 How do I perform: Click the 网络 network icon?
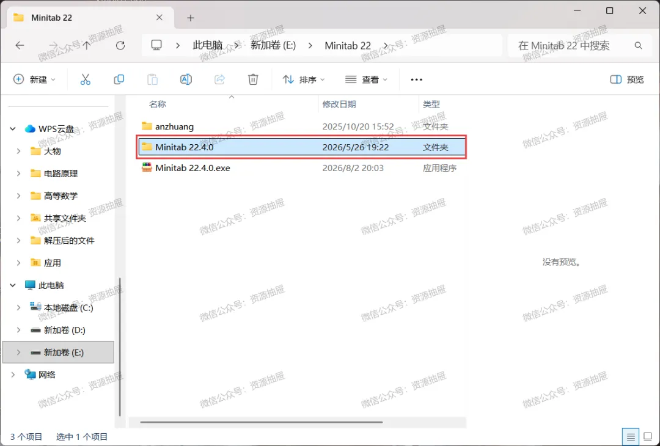tap(30, 374)
